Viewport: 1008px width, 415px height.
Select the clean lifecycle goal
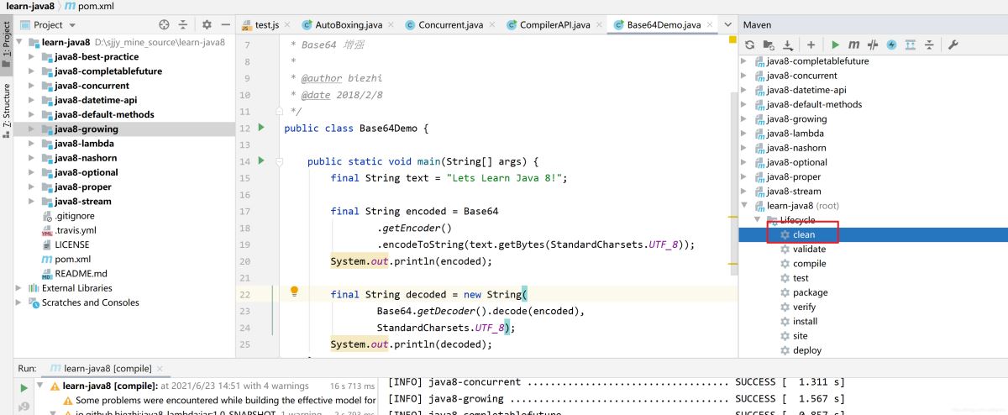coord(804,234)
